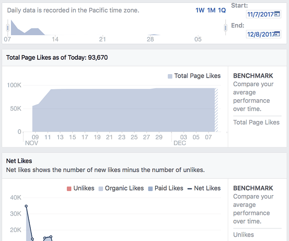
Task: Select the 1M time range
Action: point(211,10)
